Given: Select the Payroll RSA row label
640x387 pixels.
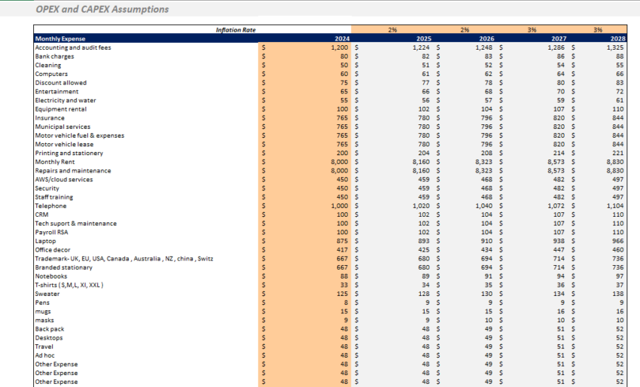Looking at the screenshot, I should click(x=51, y=233).
